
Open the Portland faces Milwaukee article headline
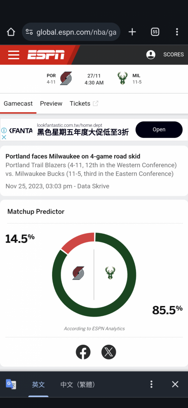pos(73,156)
